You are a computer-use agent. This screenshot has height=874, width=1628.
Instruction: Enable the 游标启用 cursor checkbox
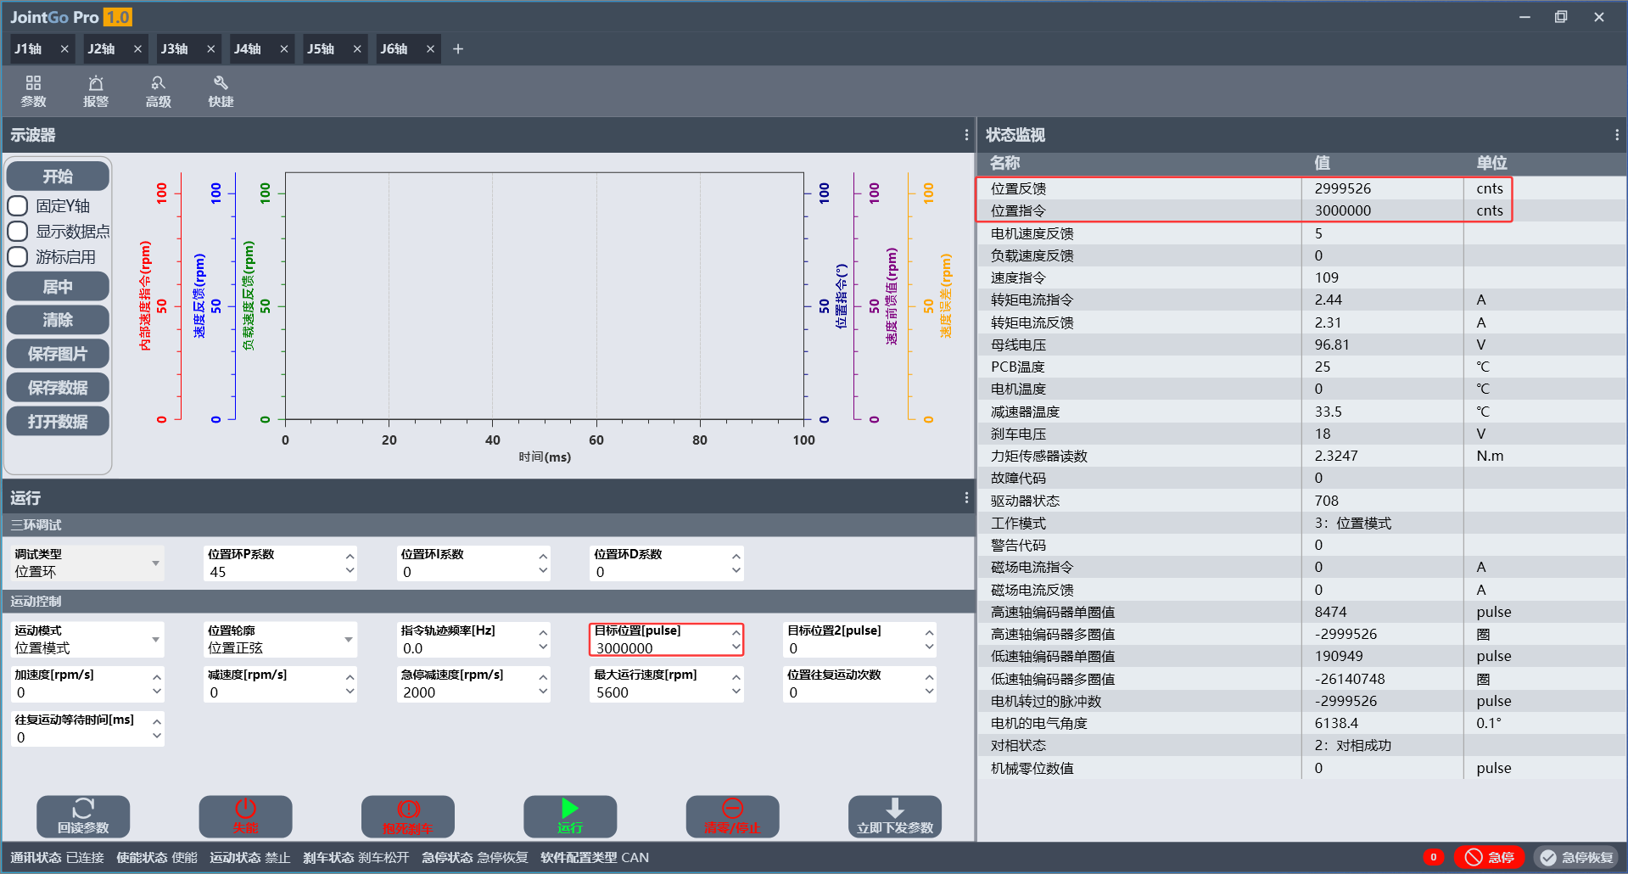coord(18,256)
